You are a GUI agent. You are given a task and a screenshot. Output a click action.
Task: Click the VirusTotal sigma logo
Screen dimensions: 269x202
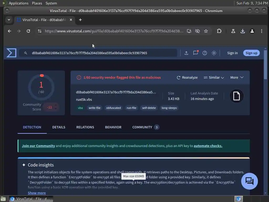[x=11, y=53]
